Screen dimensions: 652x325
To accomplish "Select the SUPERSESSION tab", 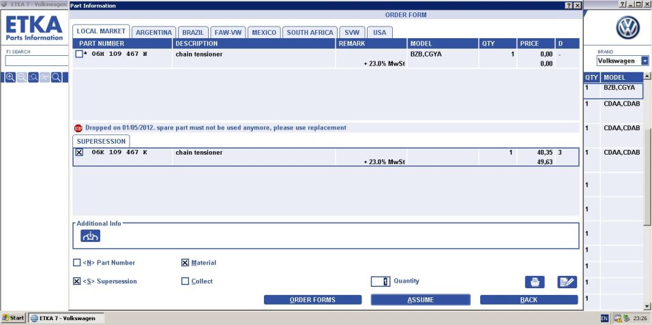I will tap(101, 141).
